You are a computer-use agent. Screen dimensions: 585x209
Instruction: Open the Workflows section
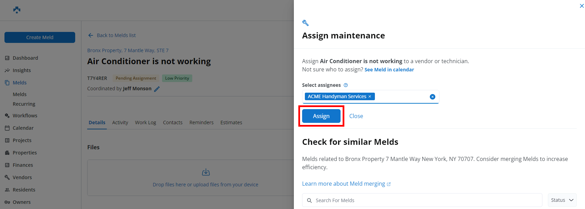[x=25, y=115]
